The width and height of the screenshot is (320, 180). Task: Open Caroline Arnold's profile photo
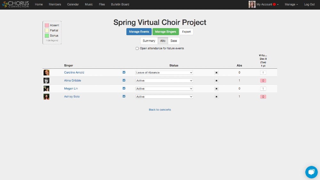[46, 73]
